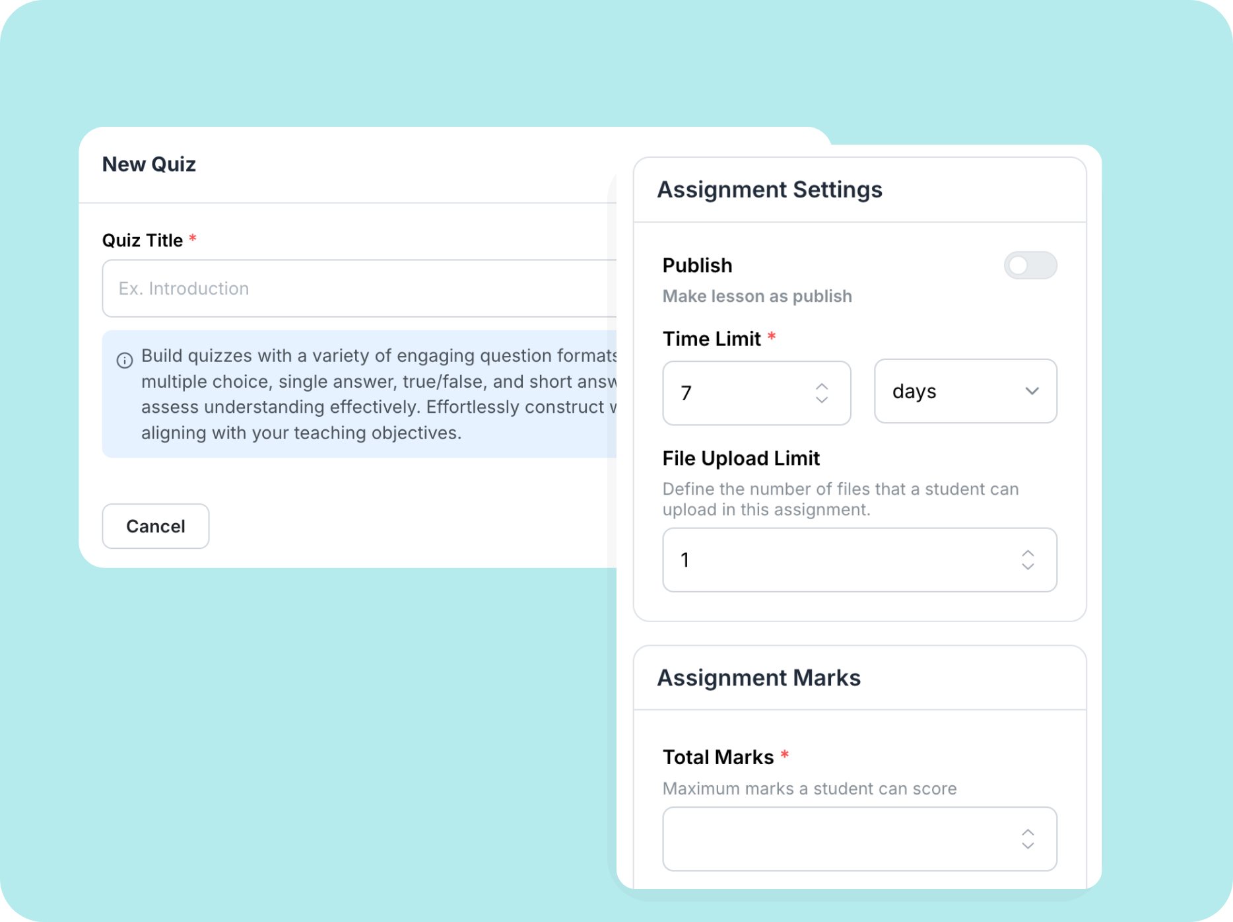Increase Total Marks with up arrow
Image resolution: width=1233 pixels, height=922 pixels.
point(1028,832)
